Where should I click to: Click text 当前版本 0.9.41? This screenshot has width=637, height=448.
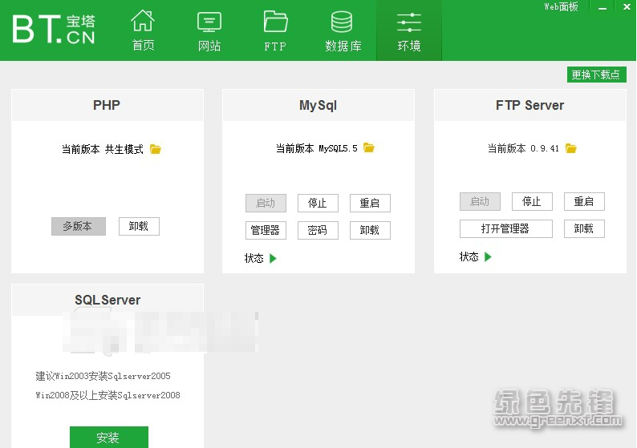(x=523, y=148)
